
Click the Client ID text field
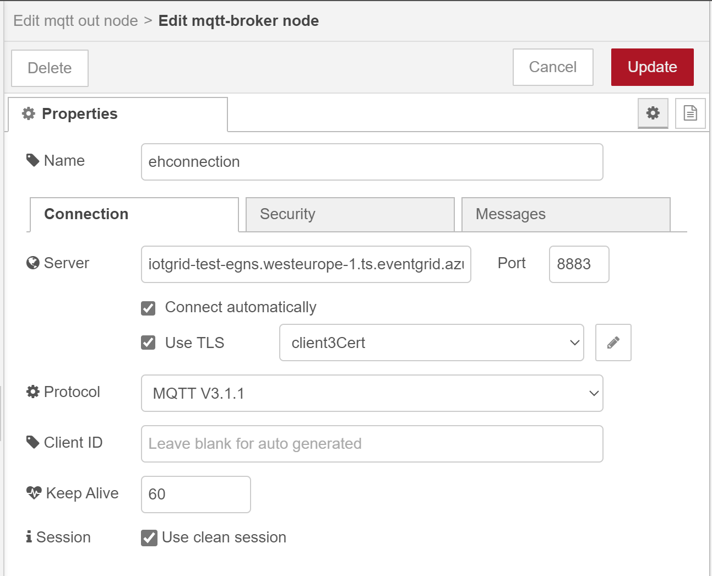(372, 444)
